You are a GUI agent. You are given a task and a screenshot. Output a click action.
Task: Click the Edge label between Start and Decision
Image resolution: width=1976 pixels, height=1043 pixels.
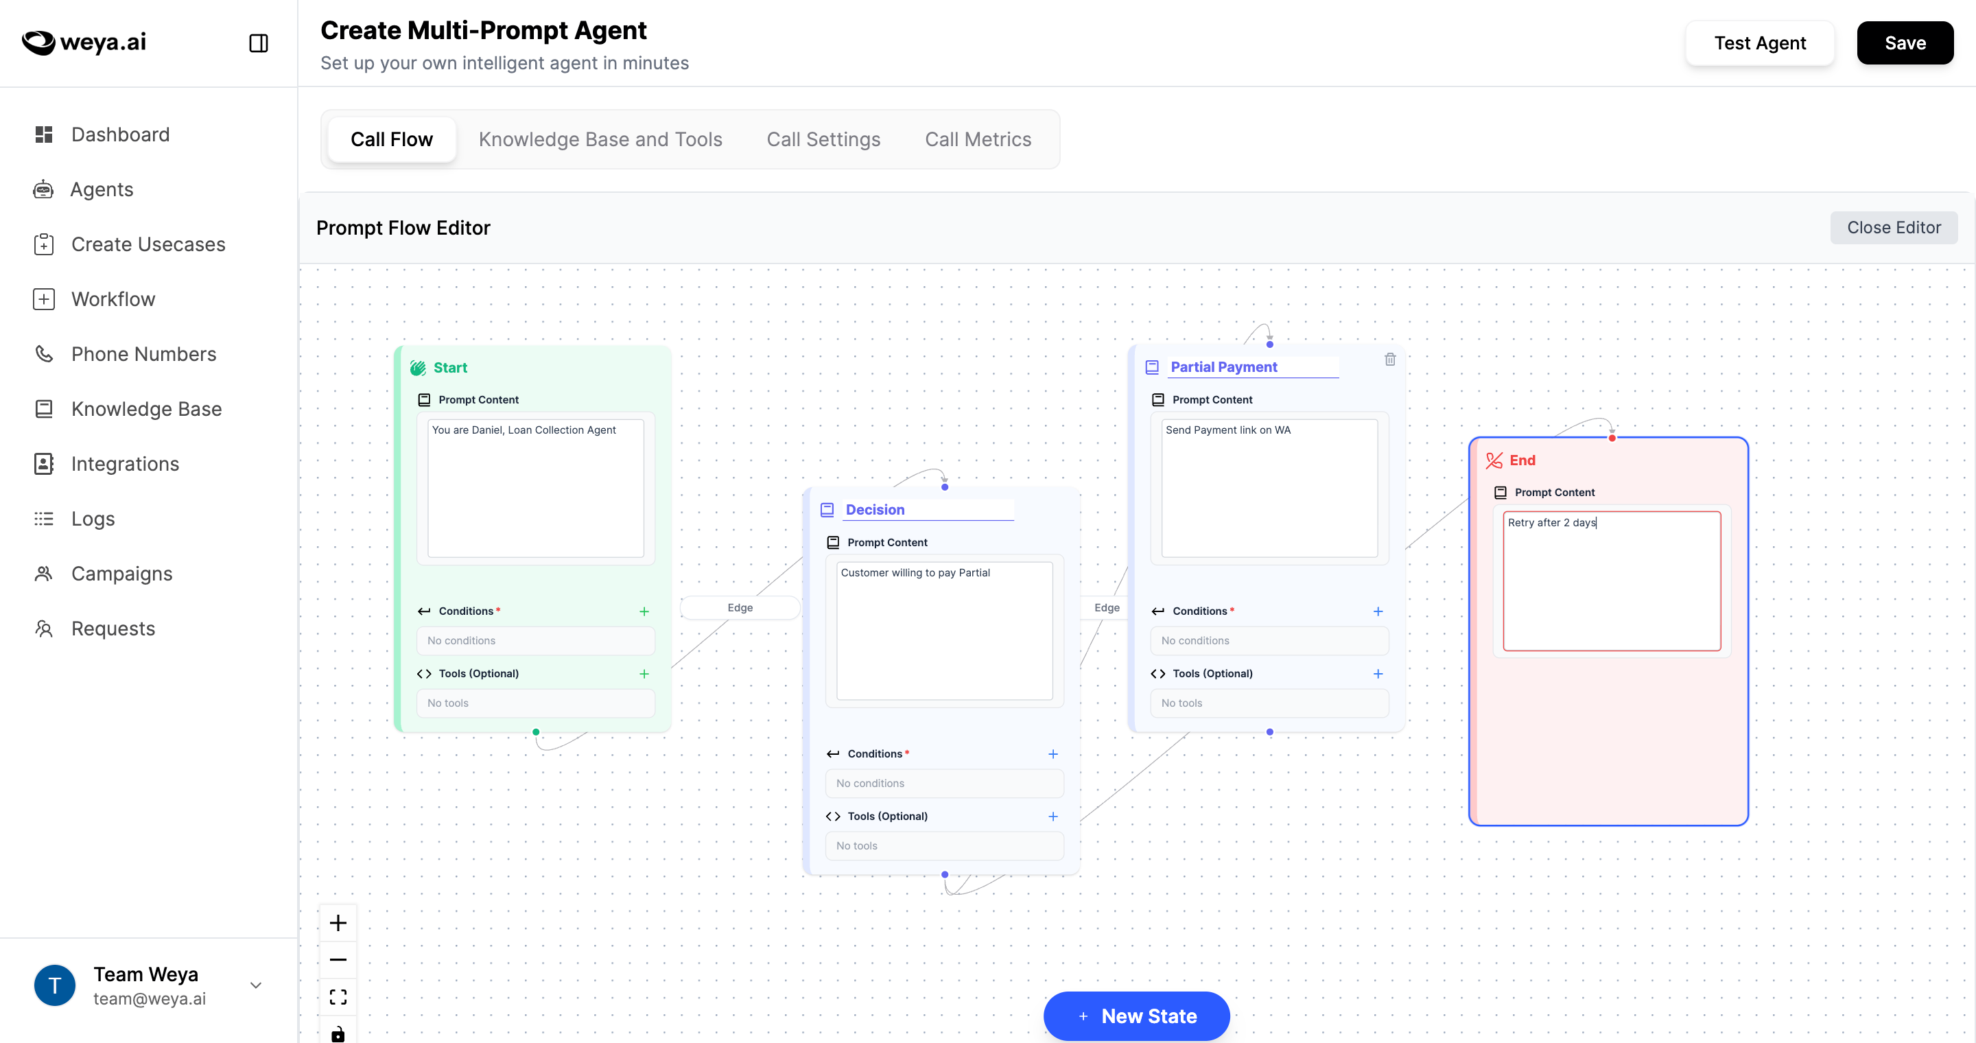[x=740, y=607]
